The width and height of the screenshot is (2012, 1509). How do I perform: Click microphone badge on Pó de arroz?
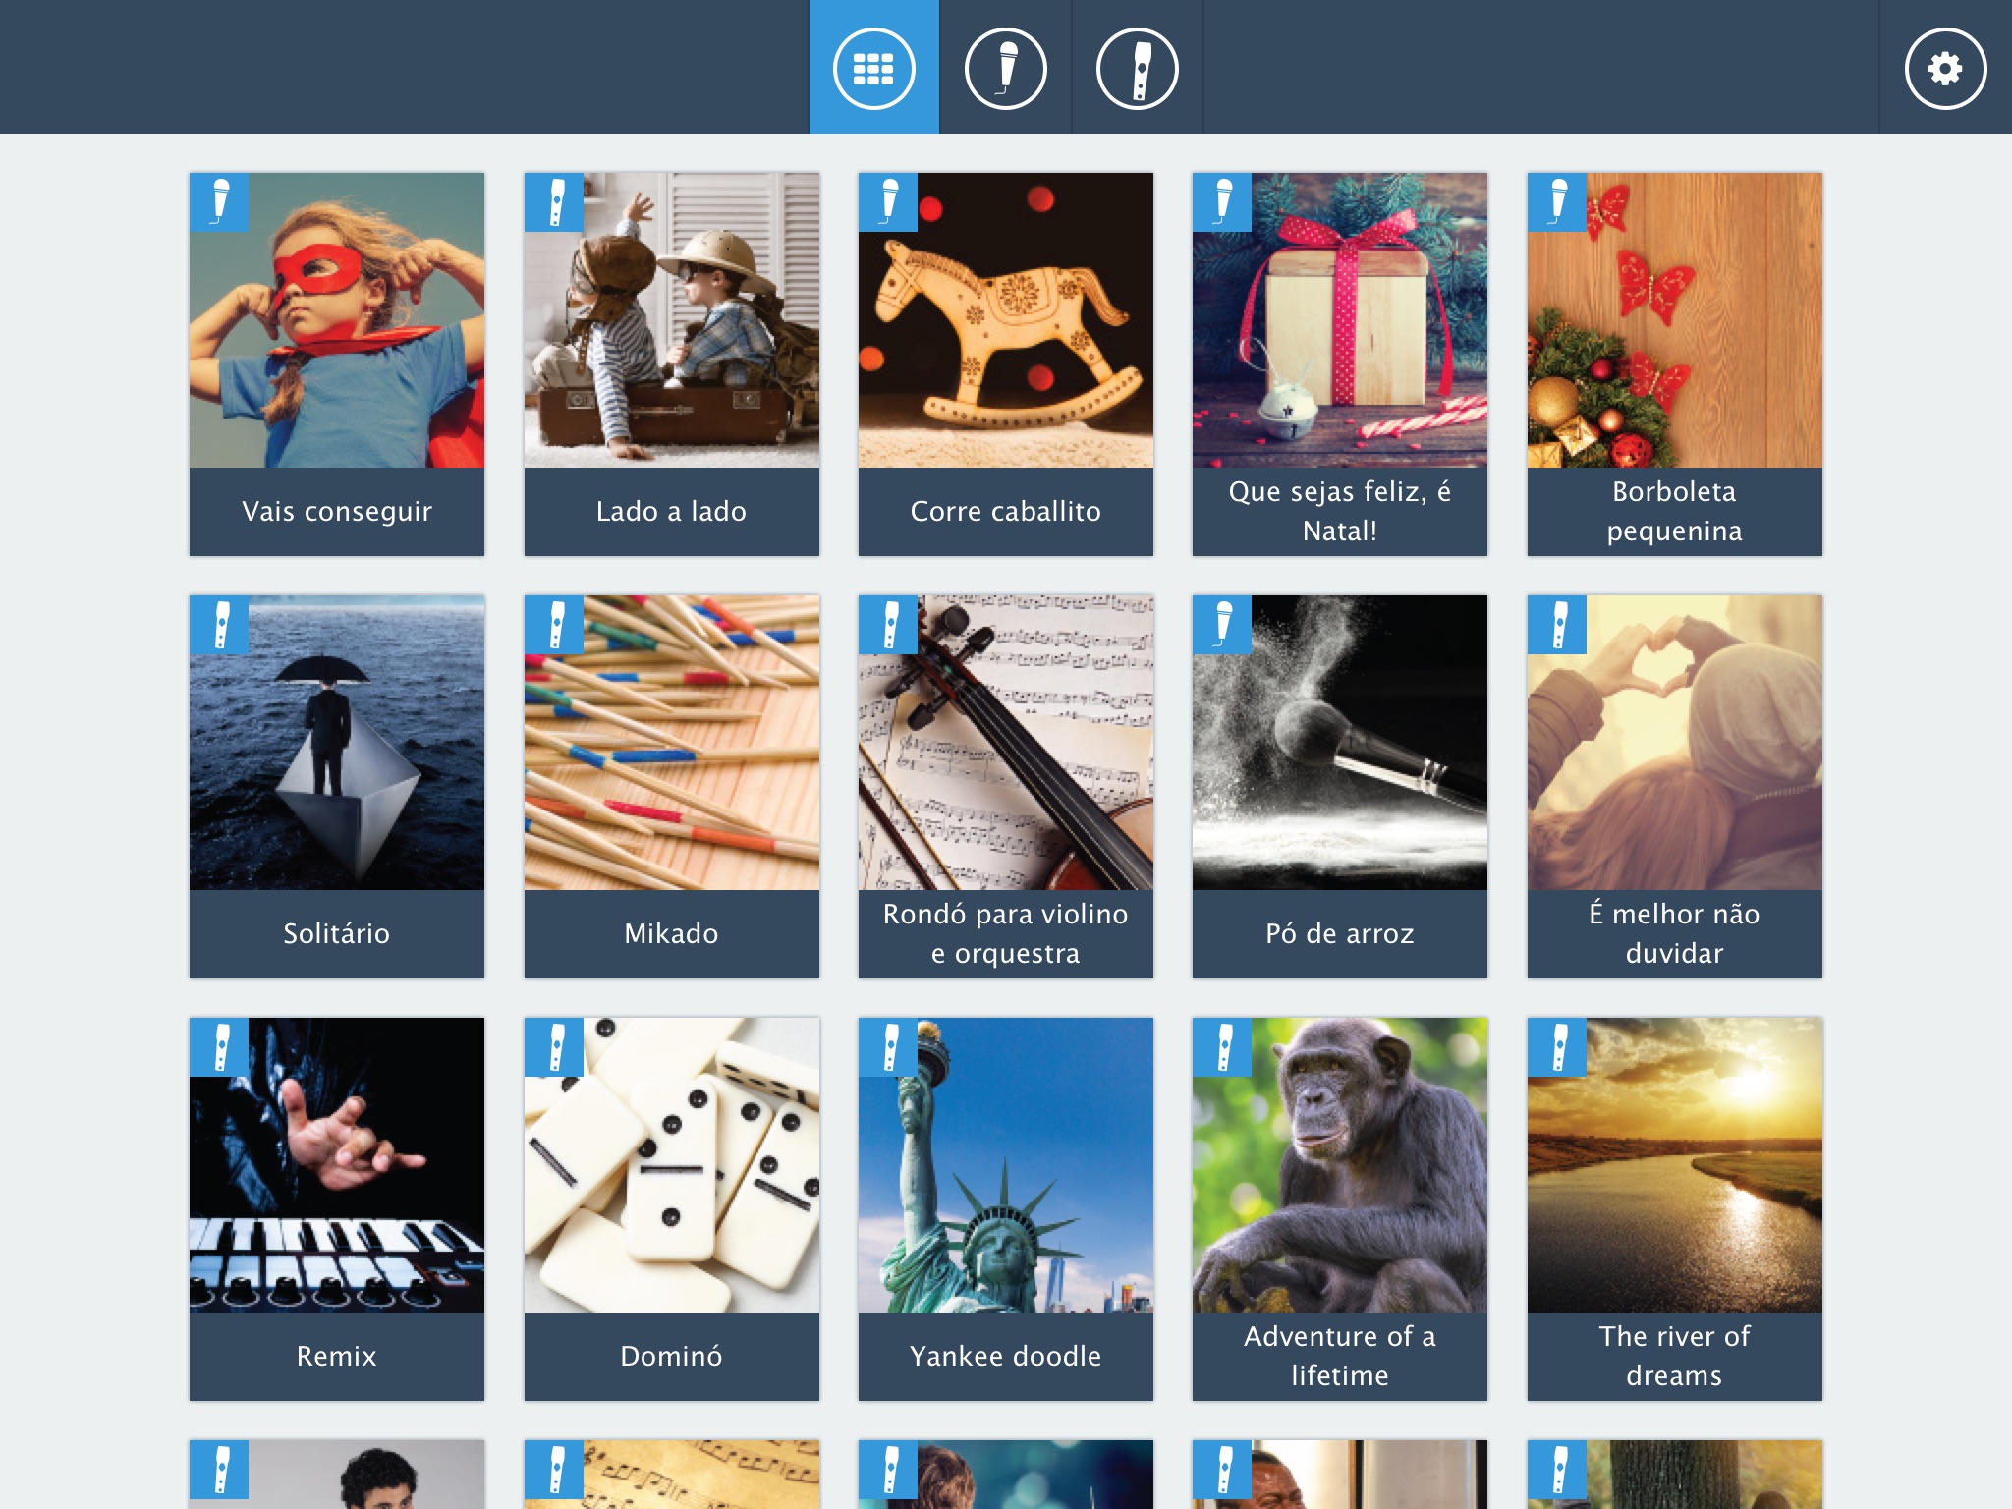1222,625
